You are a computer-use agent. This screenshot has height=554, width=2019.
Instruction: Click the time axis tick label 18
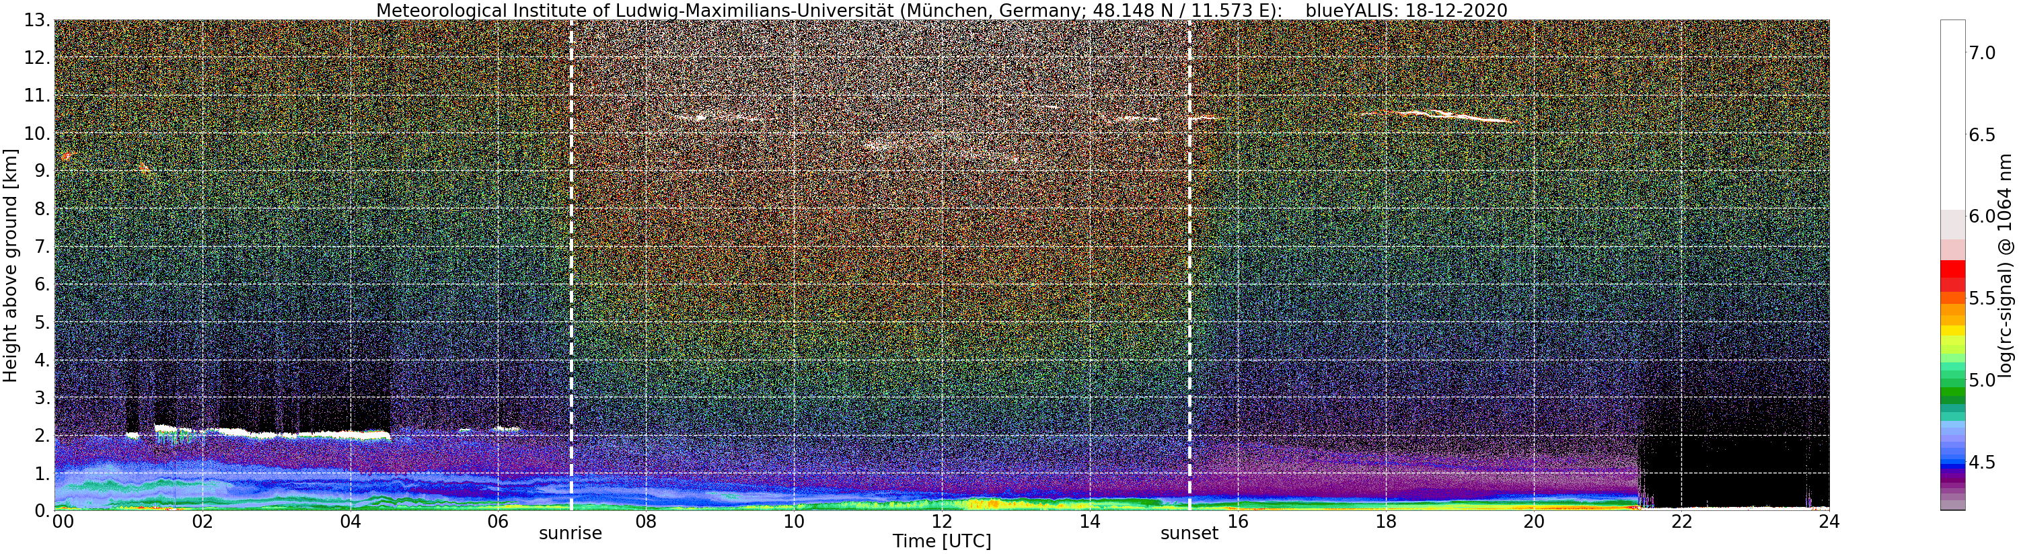(1387, 521)
